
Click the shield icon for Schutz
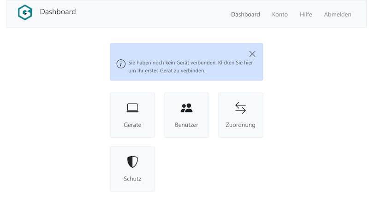tap(132, 162)
